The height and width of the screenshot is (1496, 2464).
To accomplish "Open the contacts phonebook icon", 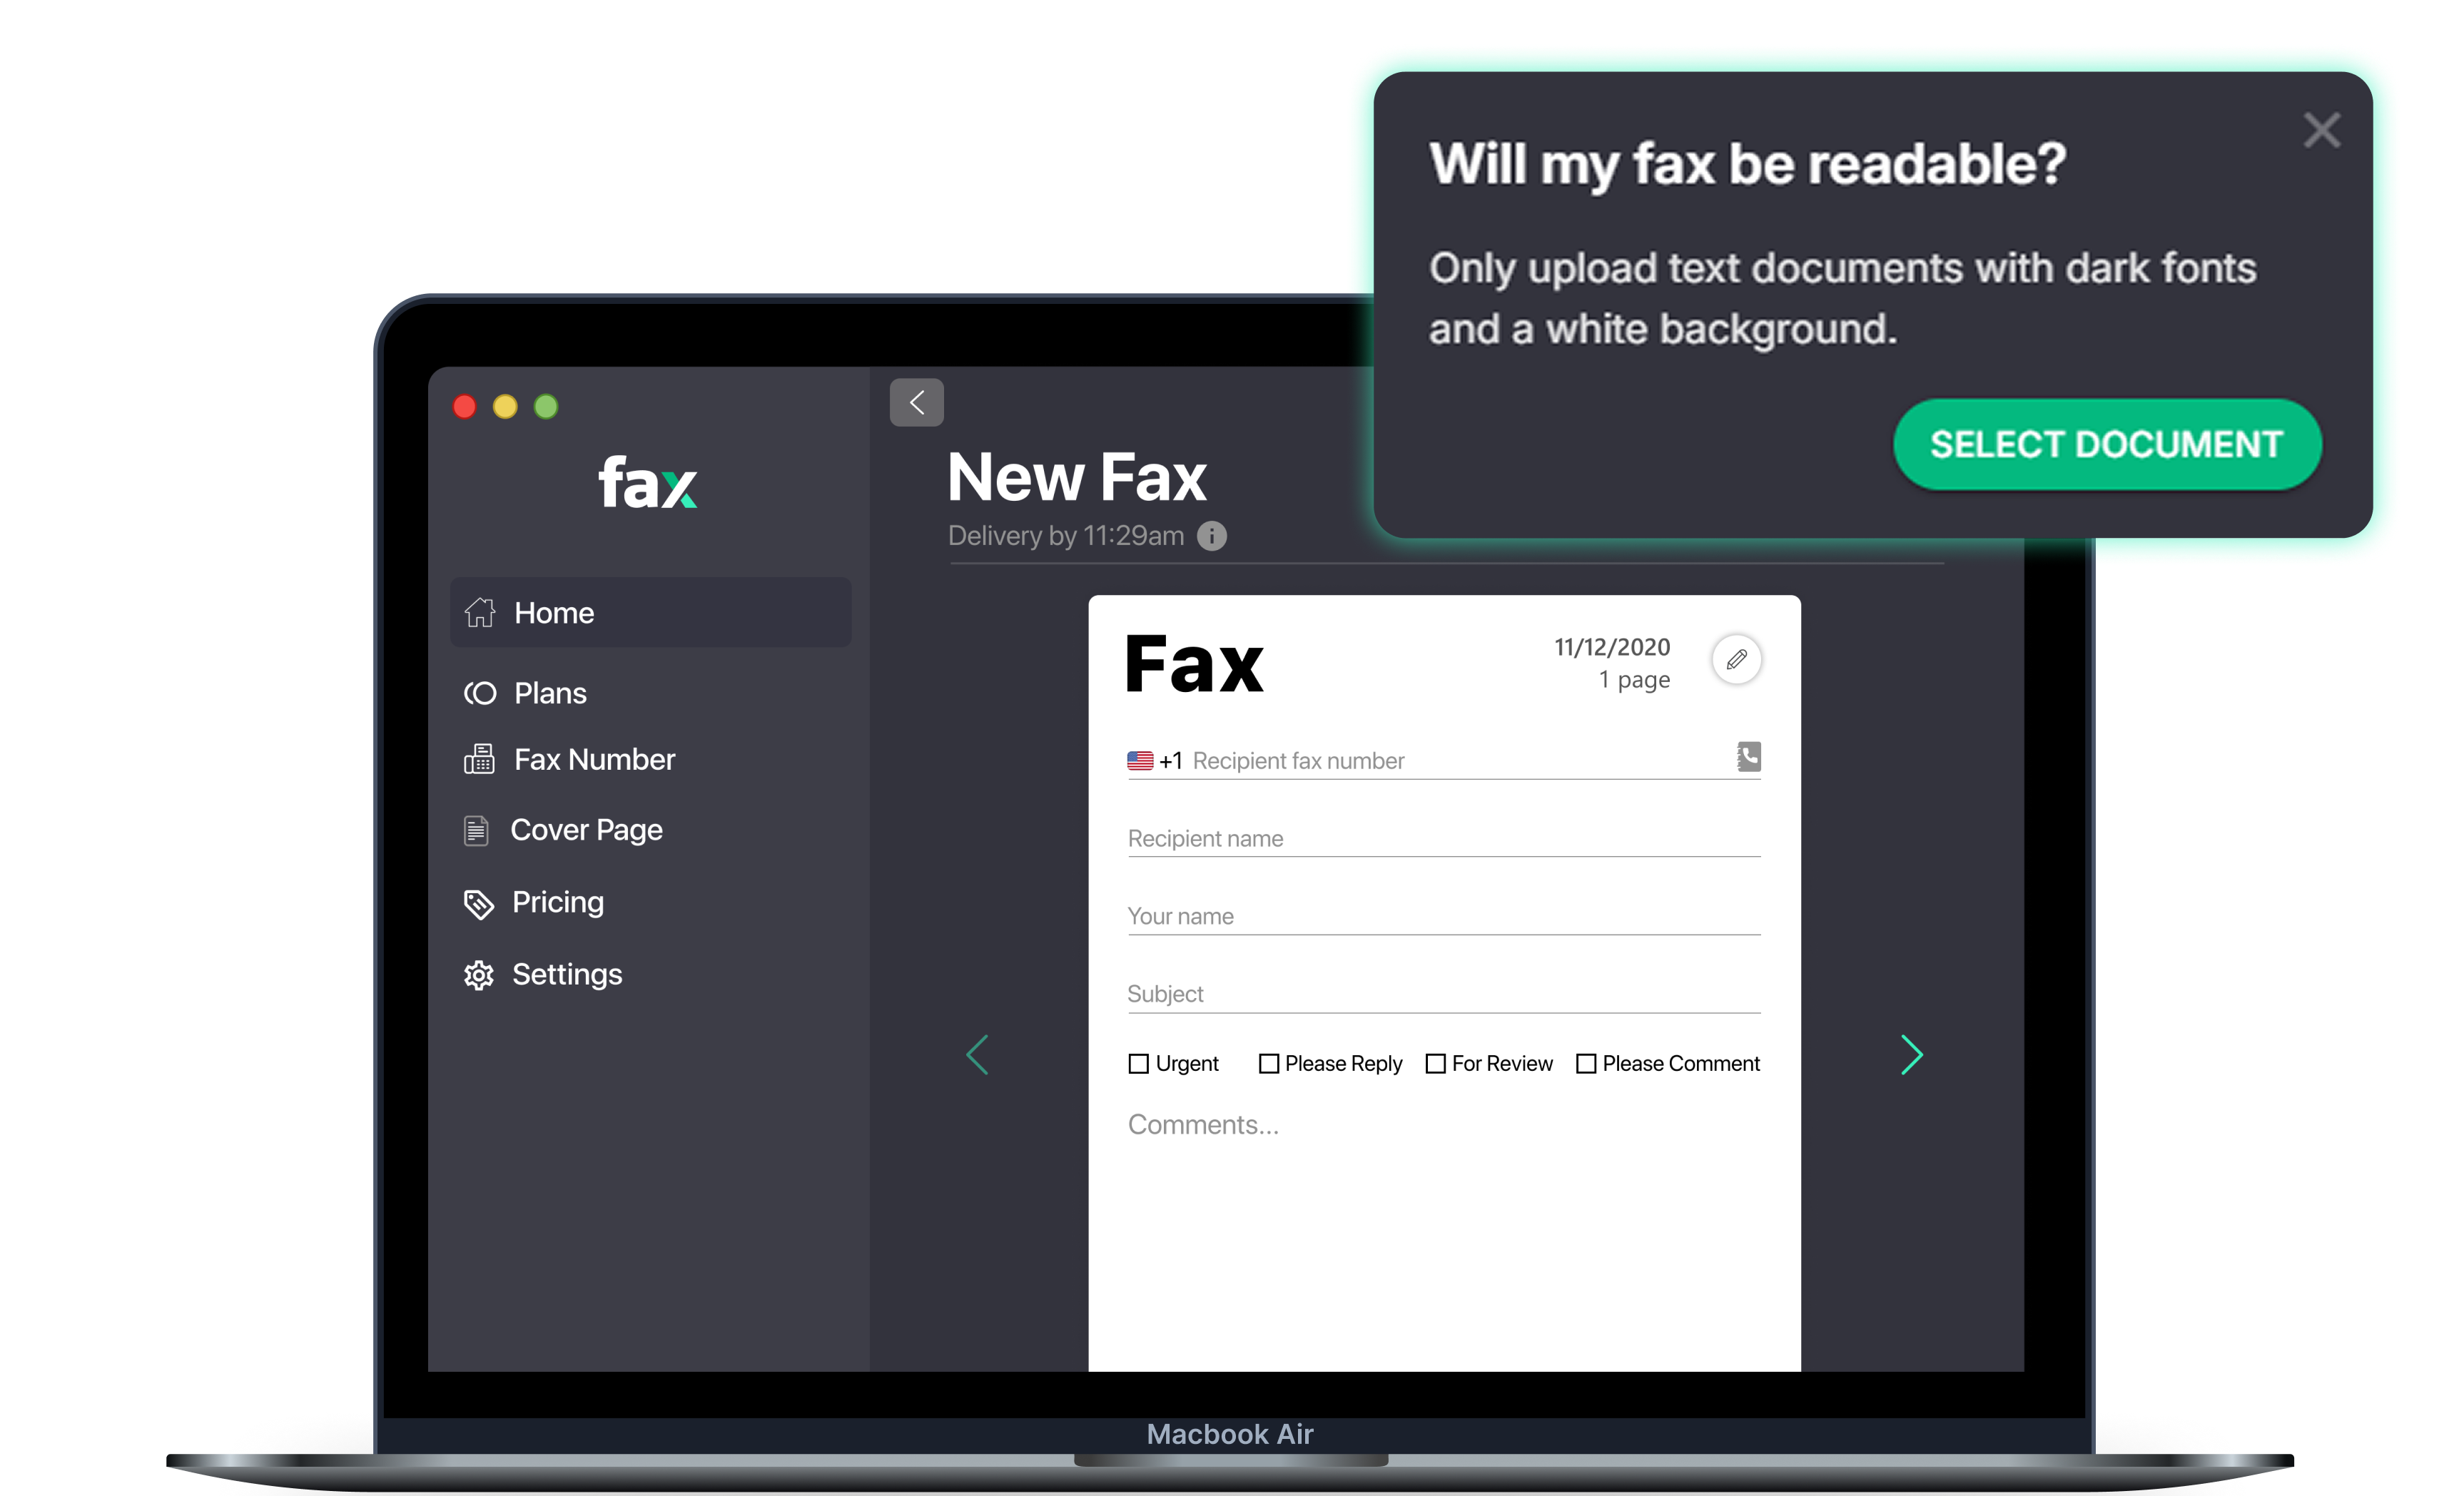I will click(1748, 757).
